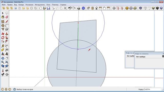The width and height of the screenshot is (164, 92).
Task: Switch to Shaded face style
Action: click(x=153, y=8)
